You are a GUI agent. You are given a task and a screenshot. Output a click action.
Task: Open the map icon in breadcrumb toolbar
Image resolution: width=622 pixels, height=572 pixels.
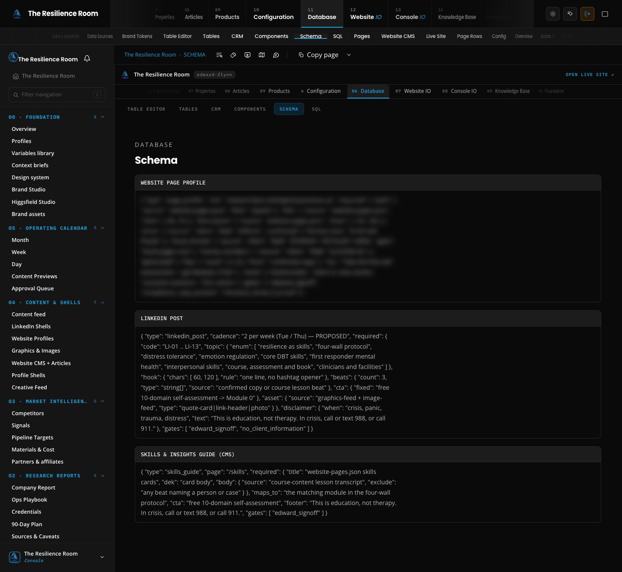coord(262,55)
